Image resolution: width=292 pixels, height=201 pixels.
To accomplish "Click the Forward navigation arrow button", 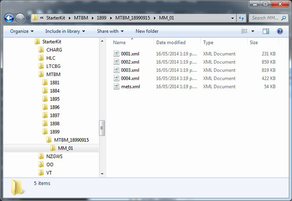I will click(20, 18).
